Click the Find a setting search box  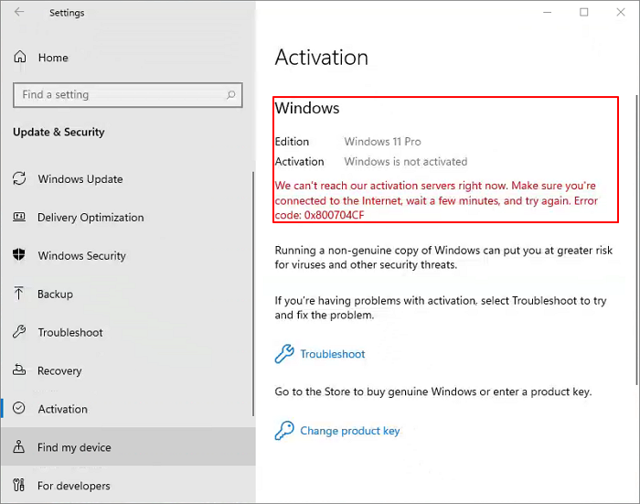119,94
